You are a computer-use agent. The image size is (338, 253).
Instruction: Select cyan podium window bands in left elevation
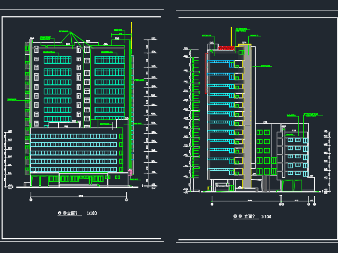pos(74,149)
